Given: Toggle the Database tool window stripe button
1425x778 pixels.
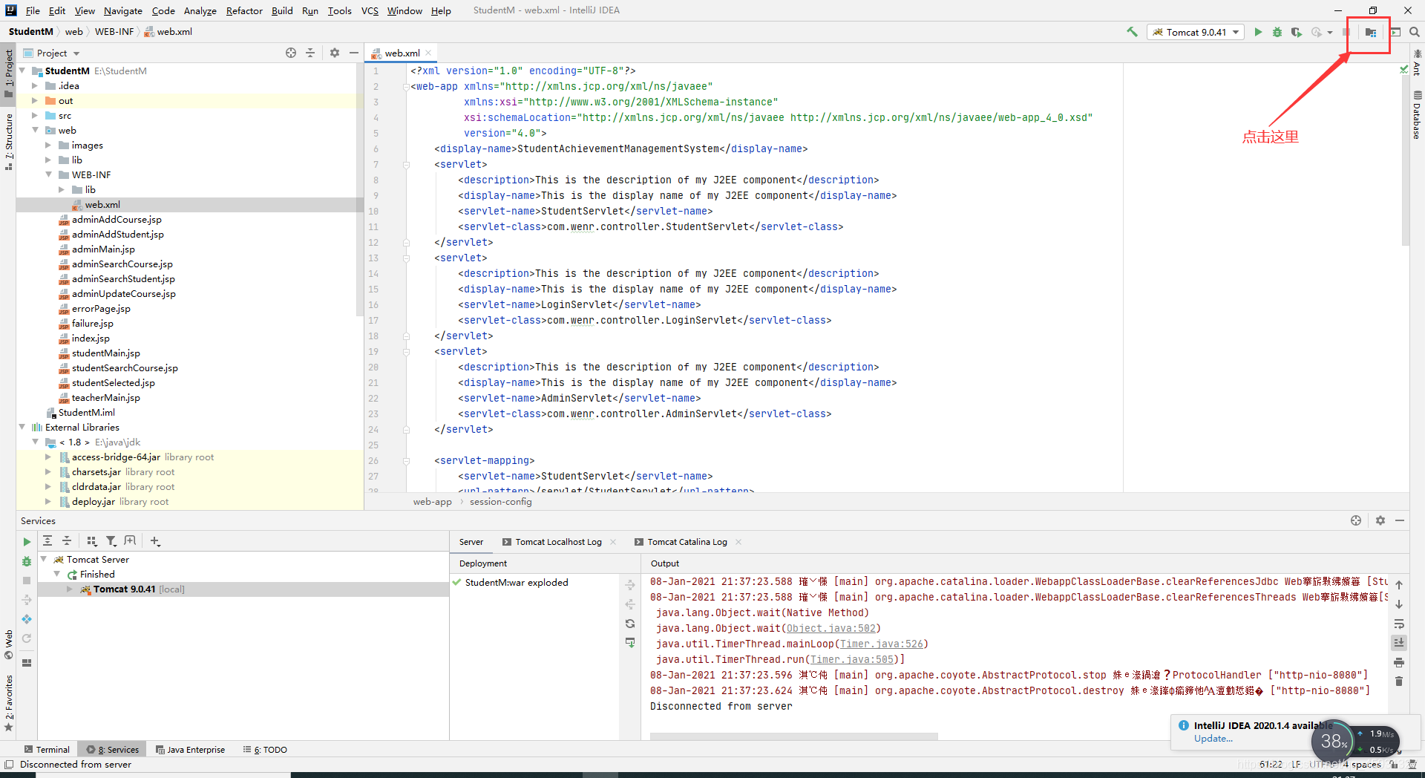Looking at the screenshot, I should [x=1417, y=115].
